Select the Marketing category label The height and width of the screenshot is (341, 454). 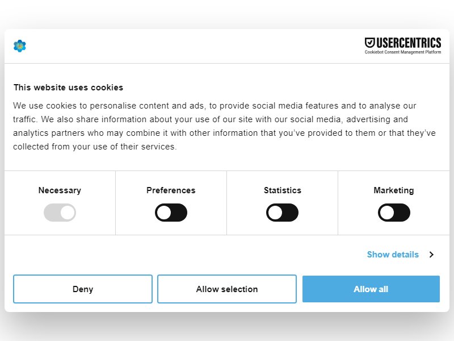[393, 190]
